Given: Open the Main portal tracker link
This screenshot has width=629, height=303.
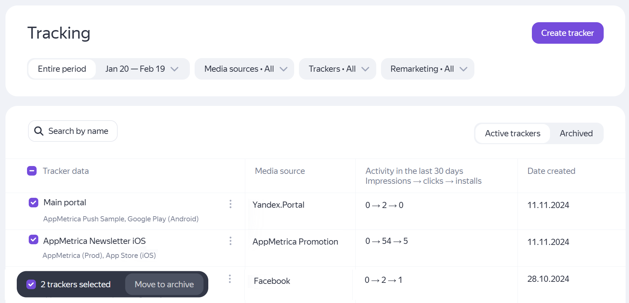Looking at the screenshot, I should click(65, 203).
